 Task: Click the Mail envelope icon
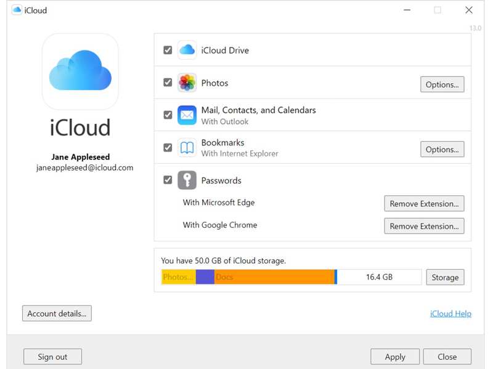(x=187, y=115)
